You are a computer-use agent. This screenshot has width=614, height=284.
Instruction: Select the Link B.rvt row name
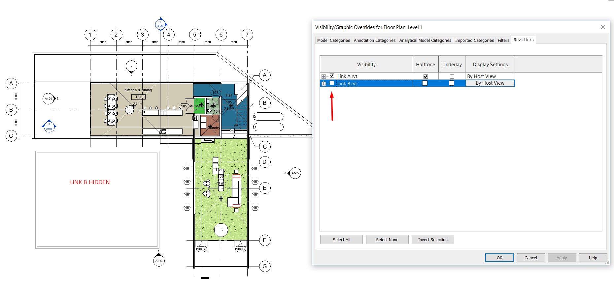[x=347, y=84]
